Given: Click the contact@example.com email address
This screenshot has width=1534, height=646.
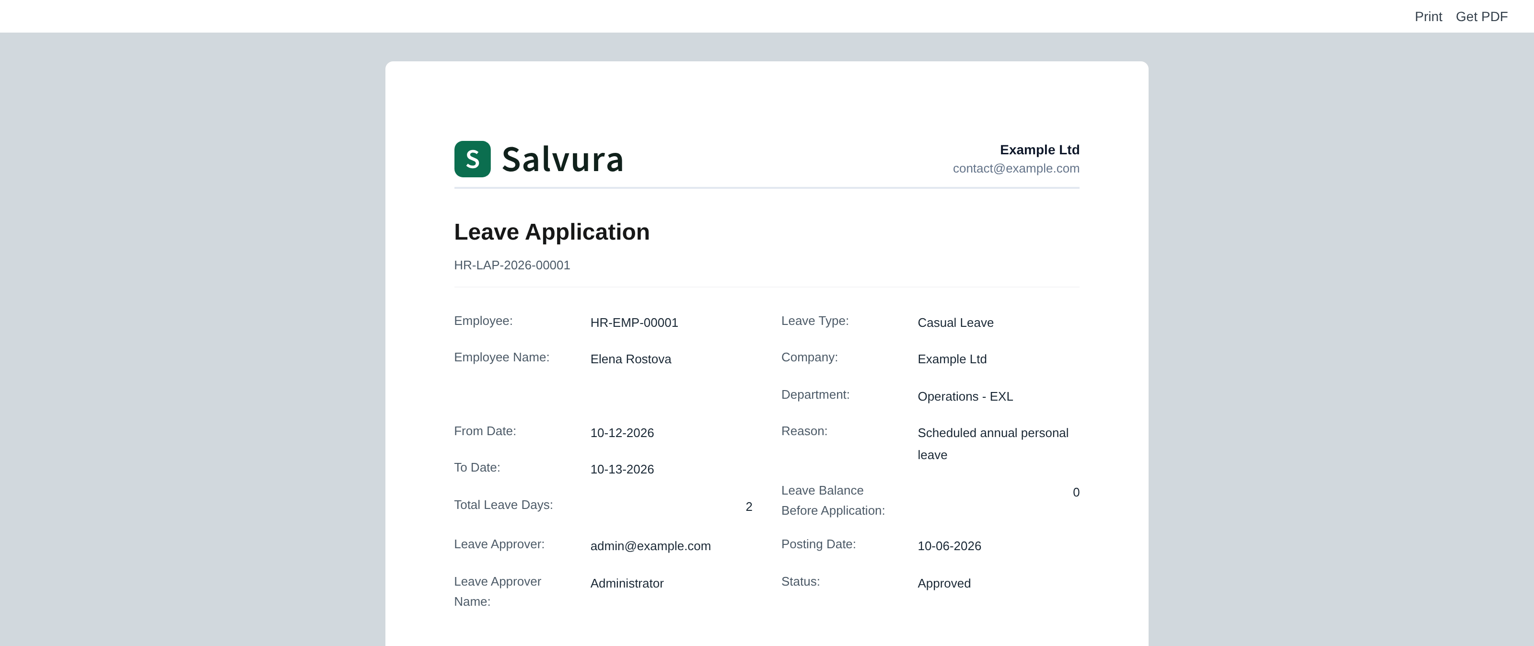Looking at the screenshot, I should tap(1016, 169).
